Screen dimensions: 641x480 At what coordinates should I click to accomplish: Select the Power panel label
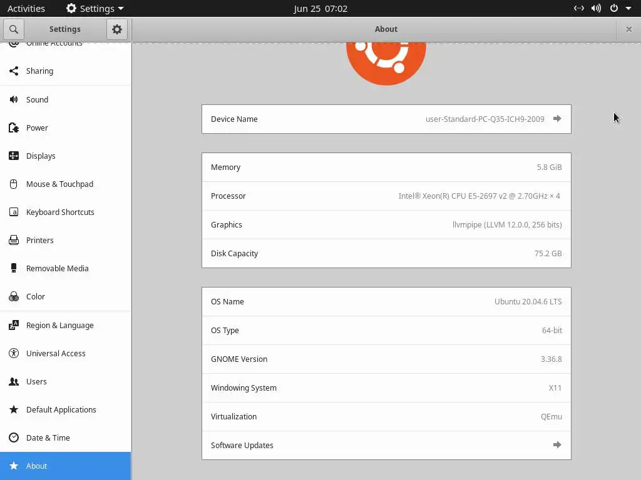(37, 127)
